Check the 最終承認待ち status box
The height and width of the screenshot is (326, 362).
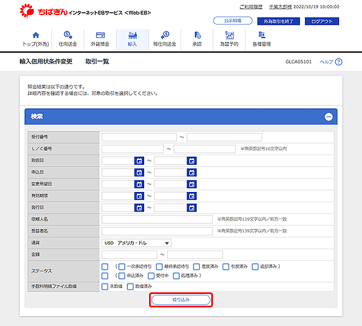pyautogui.click(x=159, y=267)
